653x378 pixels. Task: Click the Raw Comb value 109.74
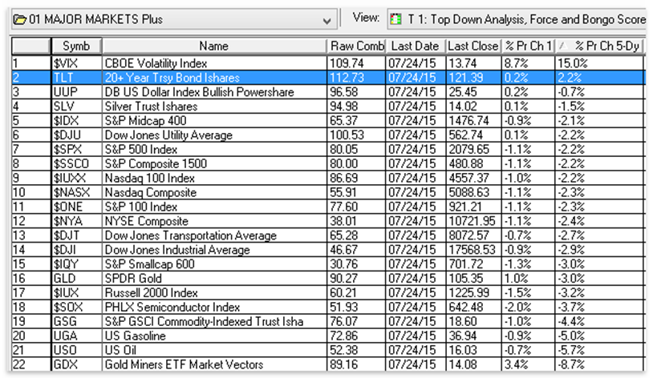pyautogui.click(x=347, y=63)
